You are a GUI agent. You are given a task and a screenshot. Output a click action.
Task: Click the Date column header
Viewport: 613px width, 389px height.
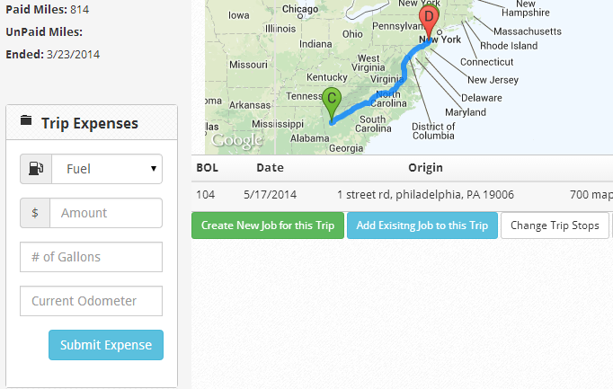click(x=270, y=168)
